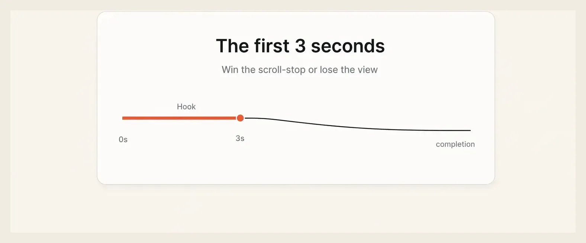Select the "Hook" label above the bar
Image resolution: width=586 pixels, height=243 pixels.
coord(186,106)
